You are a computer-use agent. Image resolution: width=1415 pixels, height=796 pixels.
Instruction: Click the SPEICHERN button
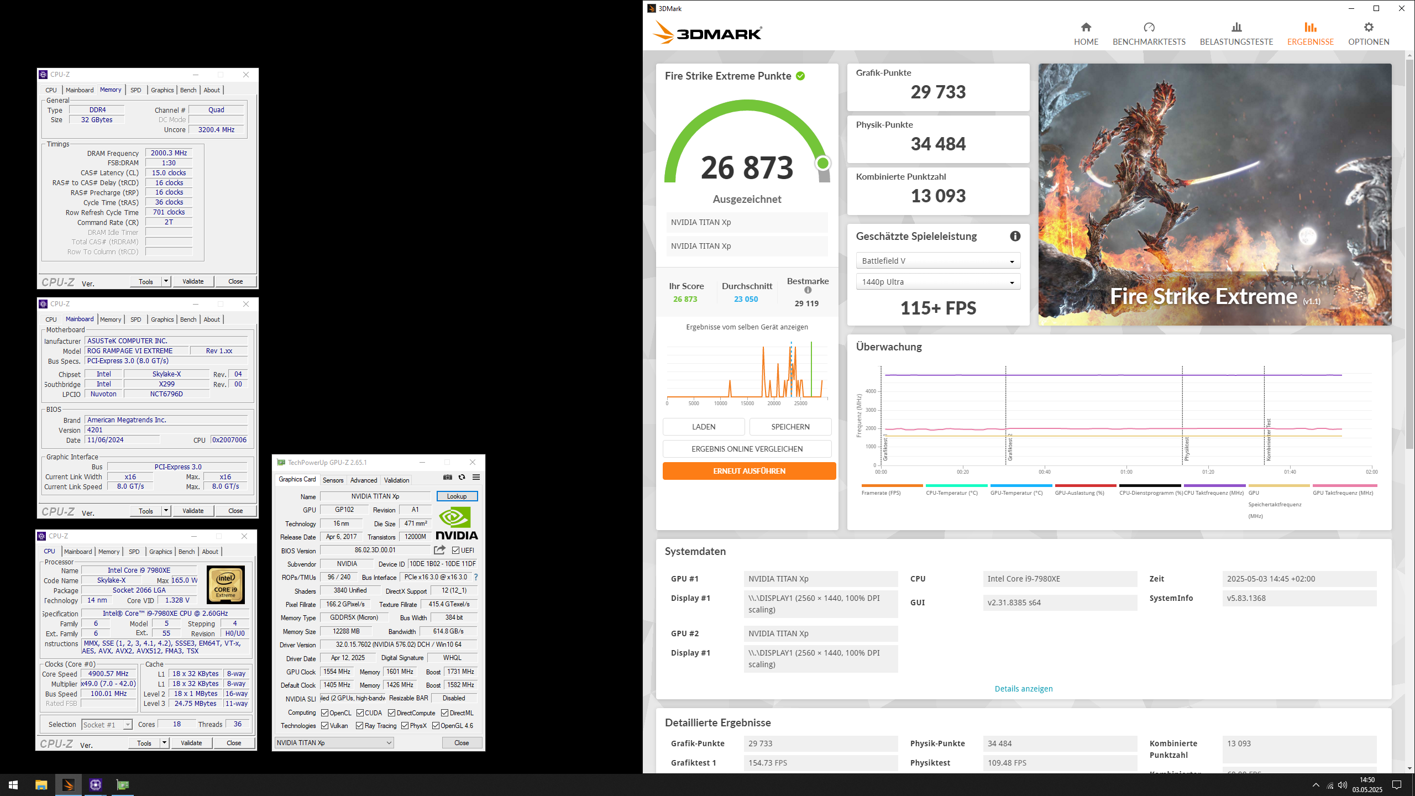pyautogui.click(x=790, y=427)
